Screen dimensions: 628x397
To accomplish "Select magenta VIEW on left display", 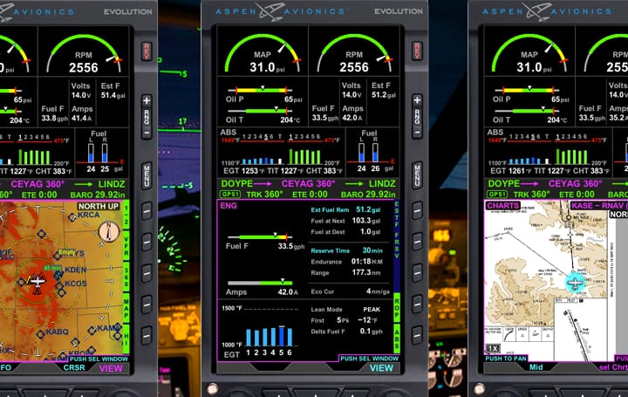I will tap(111, 368).
